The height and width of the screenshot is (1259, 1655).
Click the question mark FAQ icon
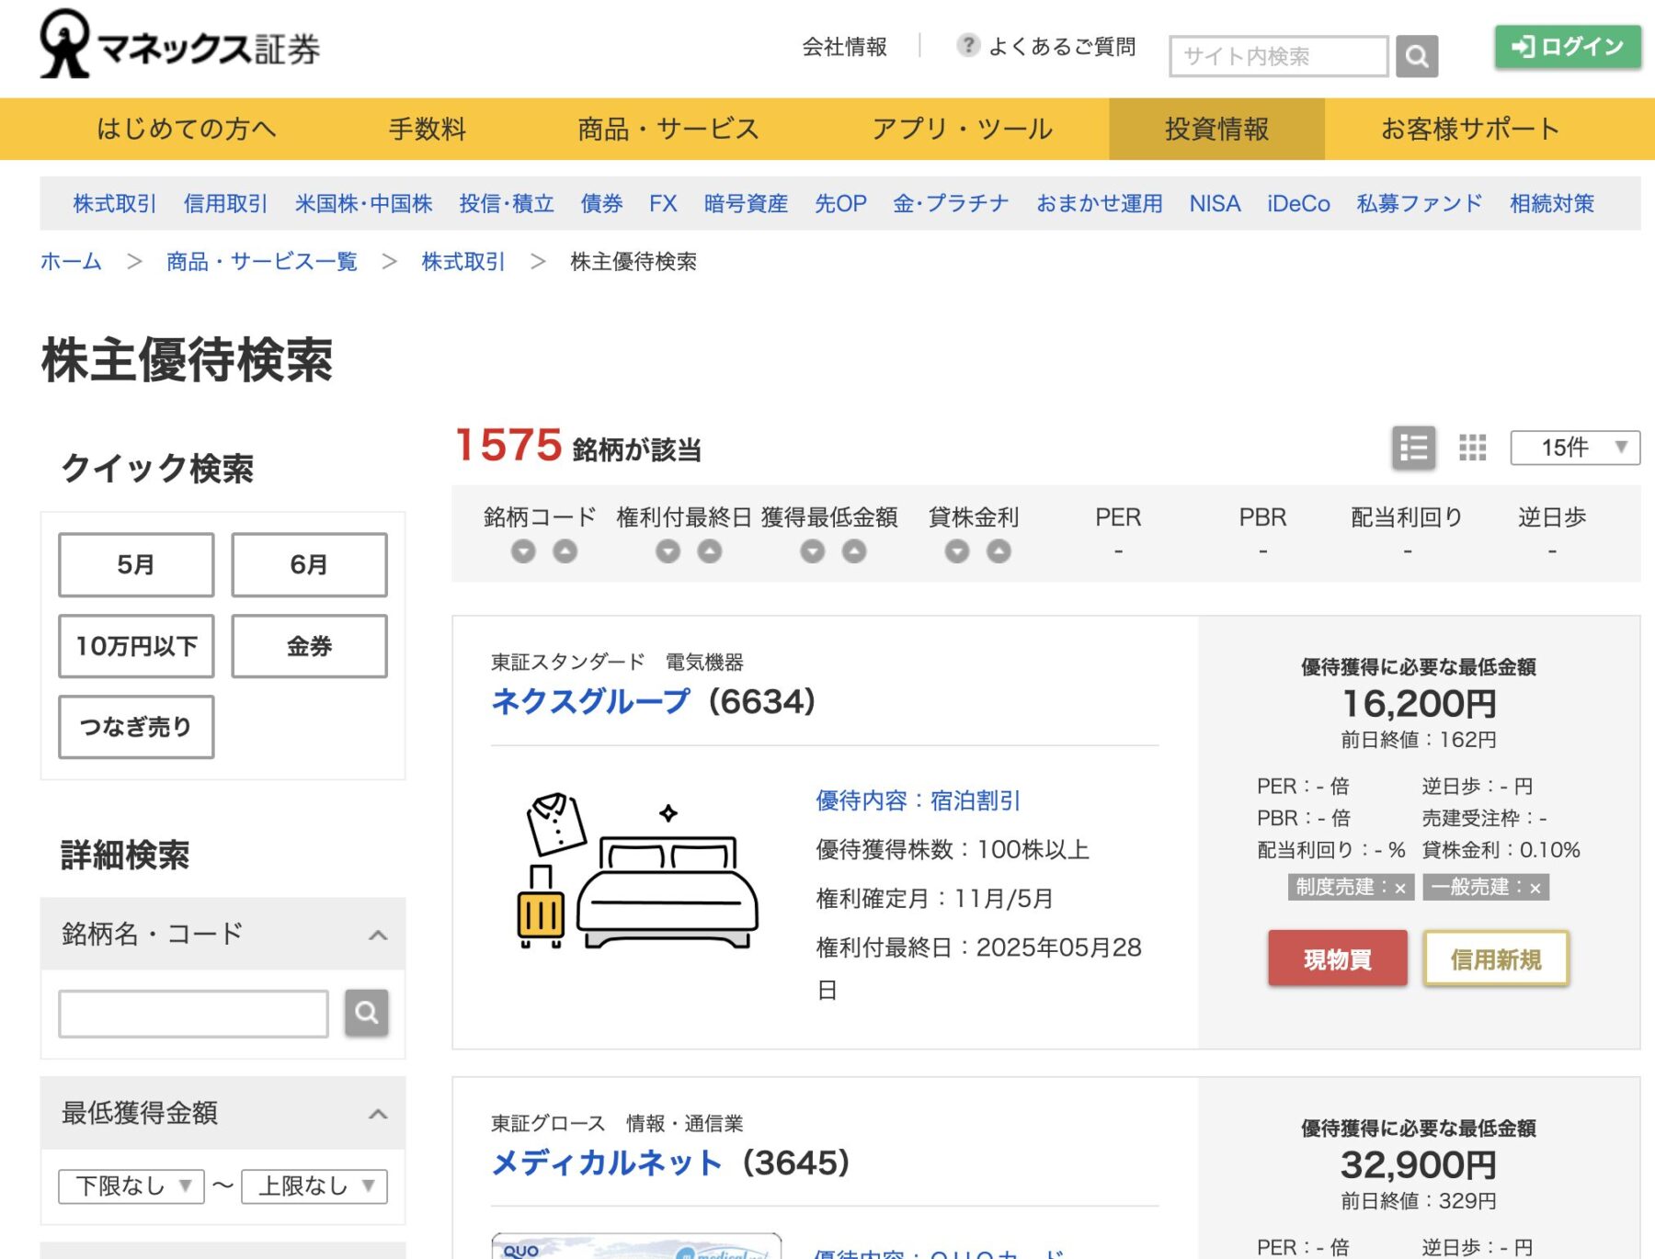(x=967, y=45)
